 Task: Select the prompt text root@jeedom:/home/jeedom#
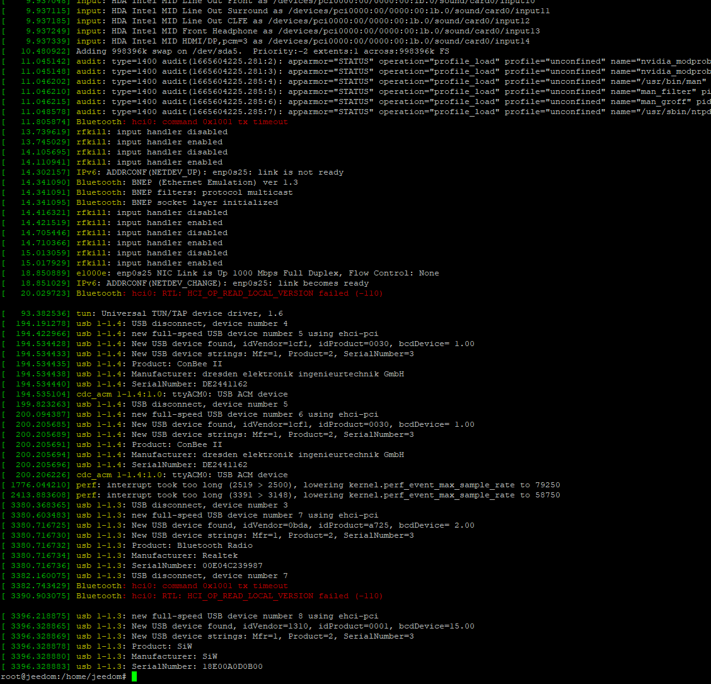64,676
